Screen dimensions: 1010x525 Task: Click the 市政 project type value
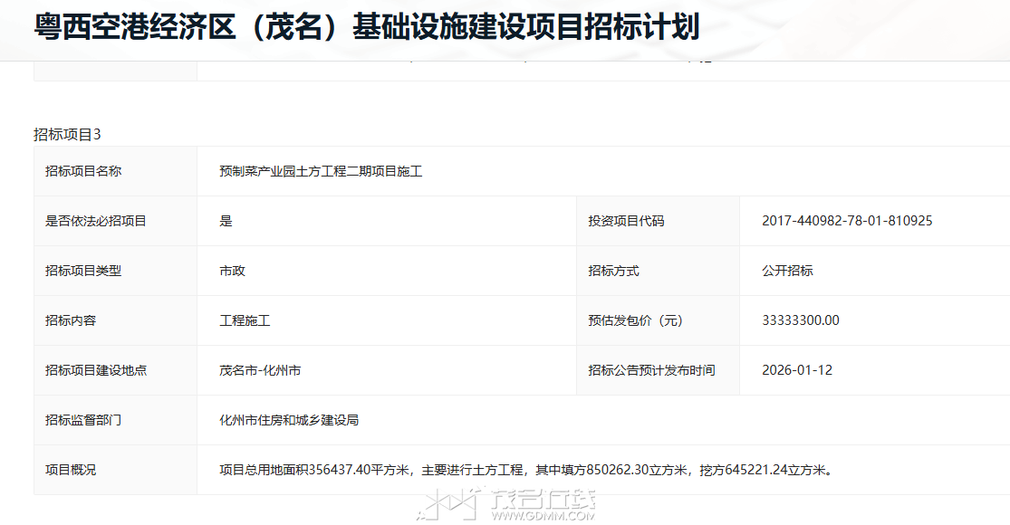tap(232, 271)
